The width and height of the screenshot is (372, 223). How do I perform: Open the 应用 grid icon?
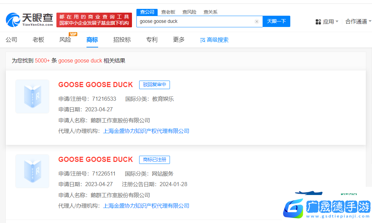pyautogui.click(x=318, y=22)
